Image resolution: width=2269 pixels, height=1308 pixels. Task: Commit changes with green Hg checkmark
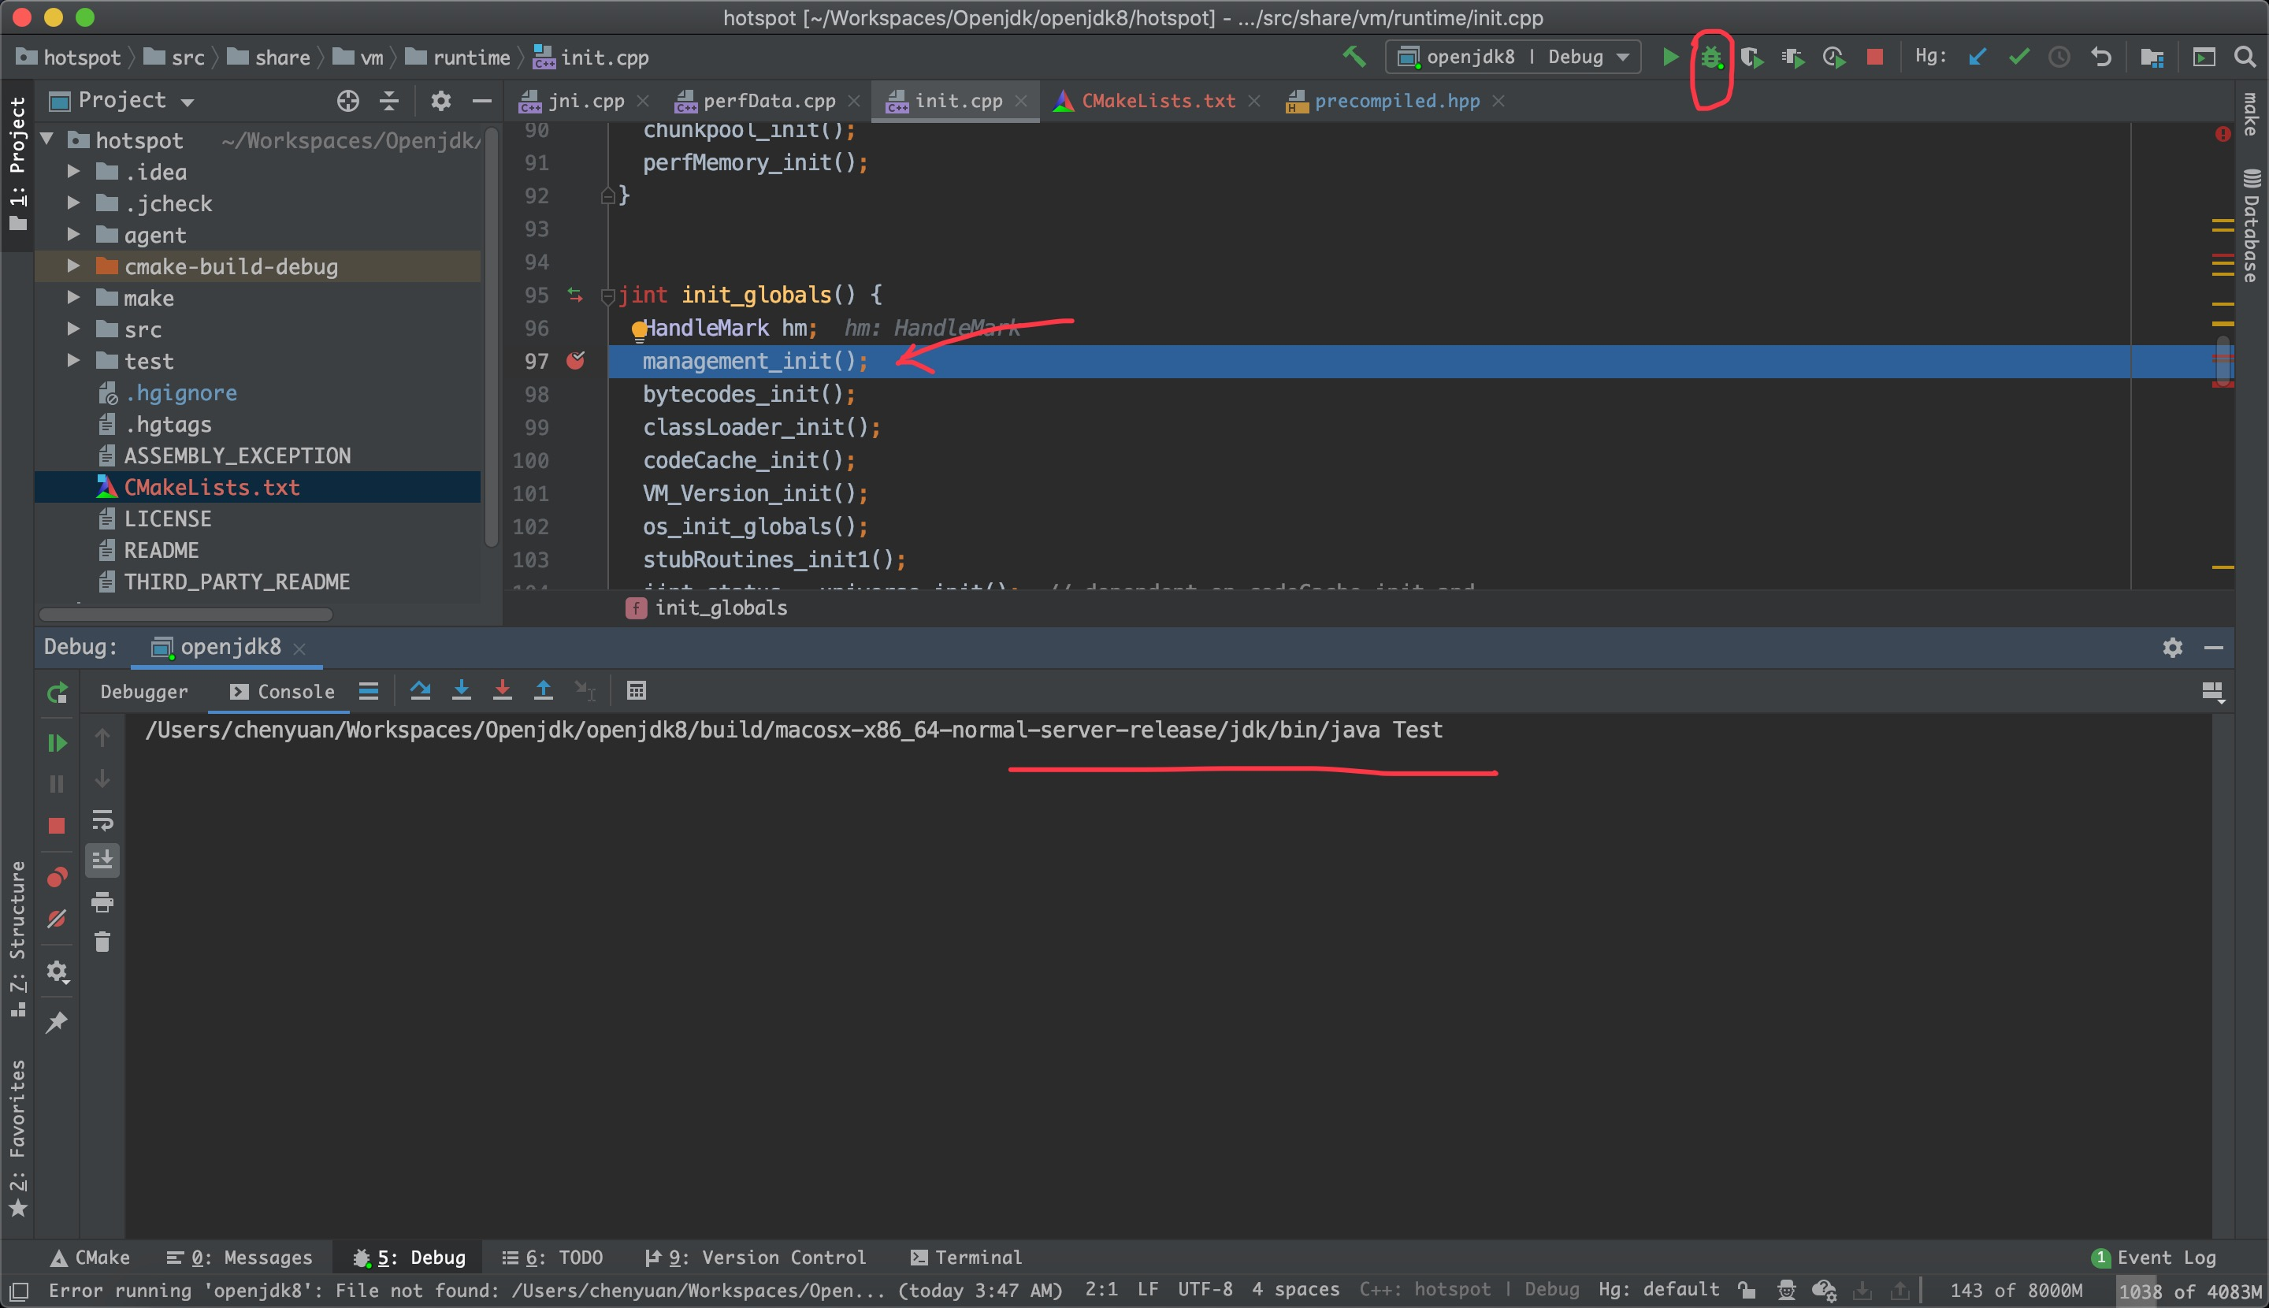[x=2018, y=58]
